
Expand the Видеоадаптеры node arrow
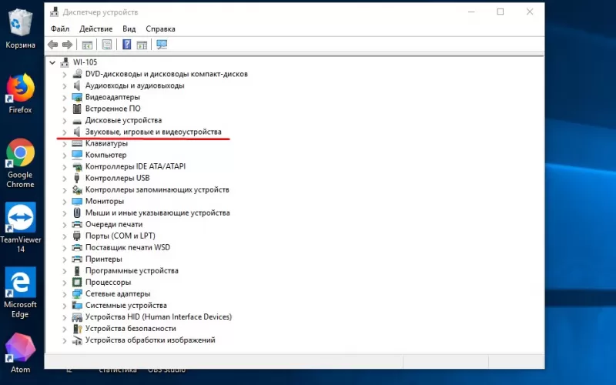(65, 98)
